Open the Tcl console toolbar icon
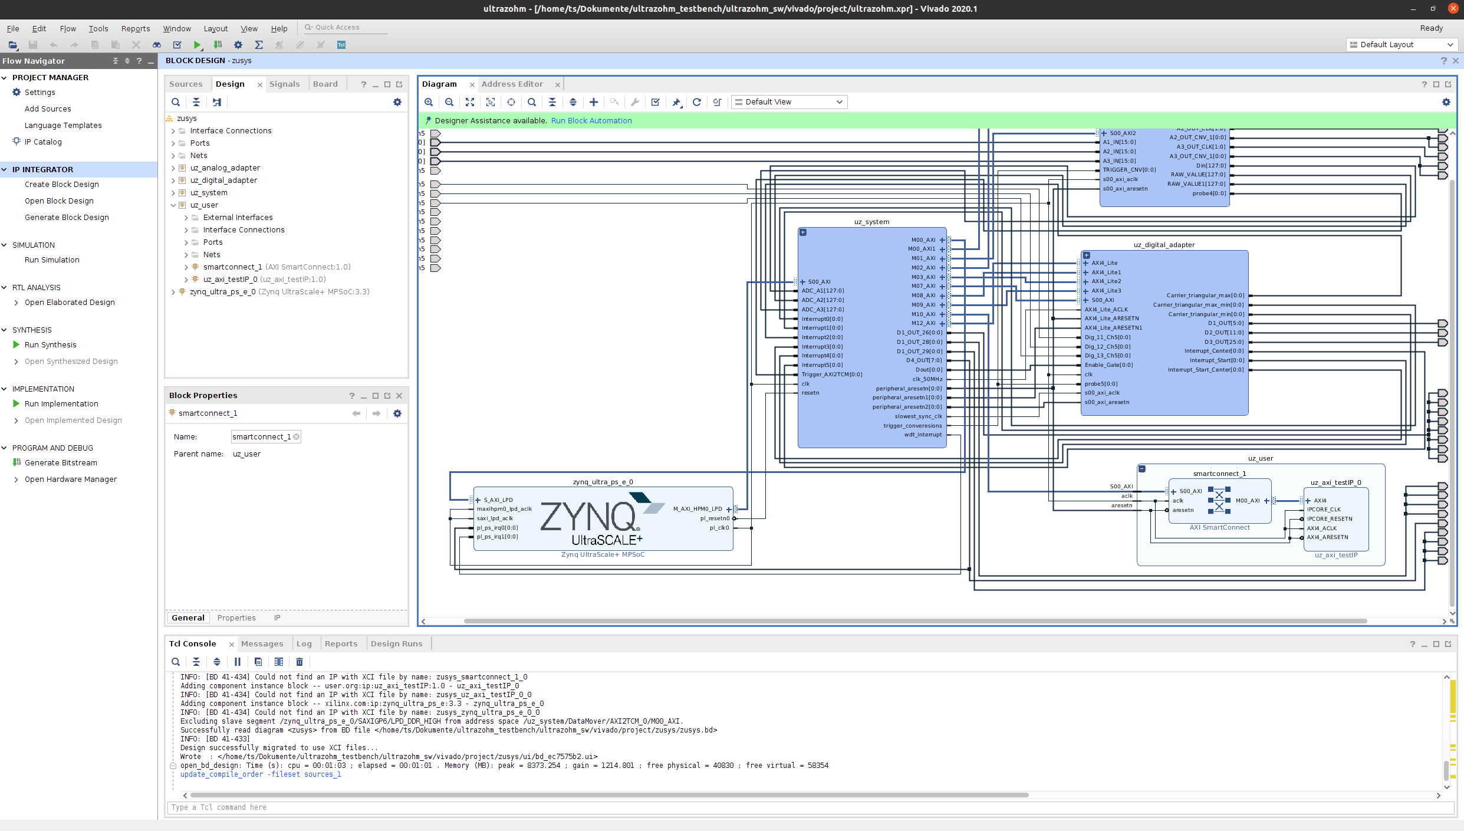Image resolution: width=1464 pixels, height=831 pixels. click(x=341, y=45)
